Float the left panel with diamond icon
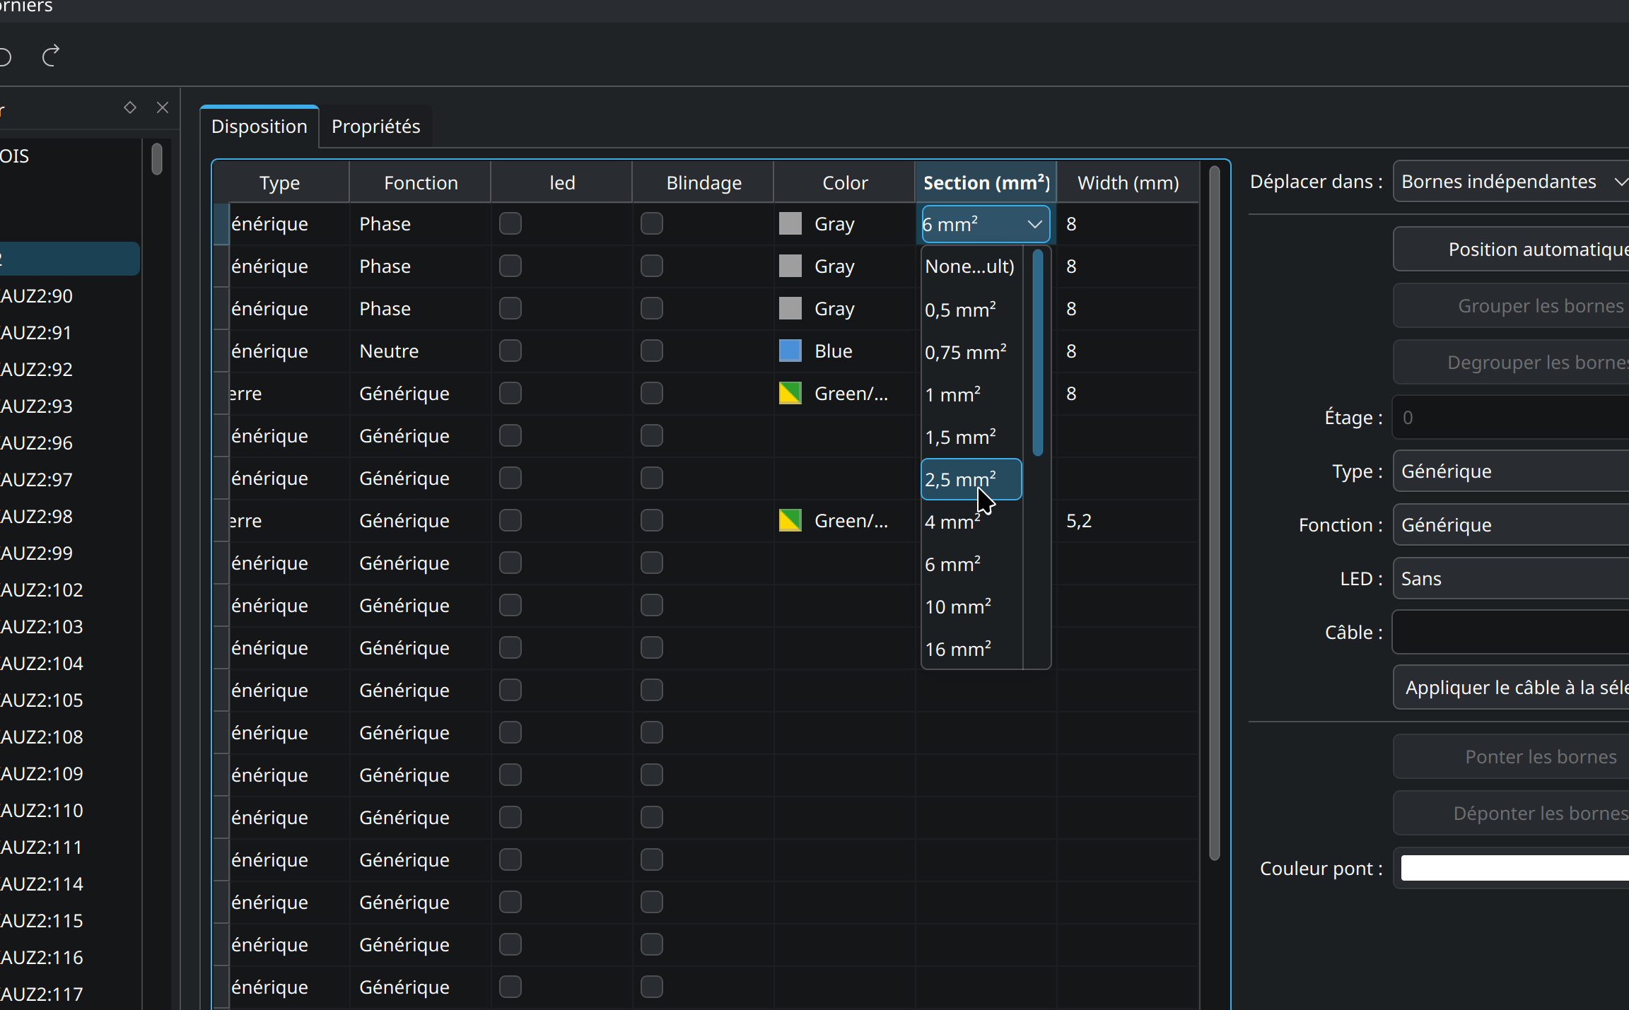This screenshot has height=1010, width=1629. (130, 107)
